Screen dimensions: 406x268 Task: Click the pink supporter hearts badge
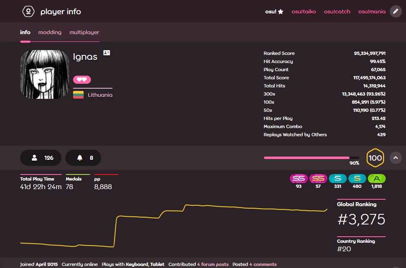[x=82, y=79]
